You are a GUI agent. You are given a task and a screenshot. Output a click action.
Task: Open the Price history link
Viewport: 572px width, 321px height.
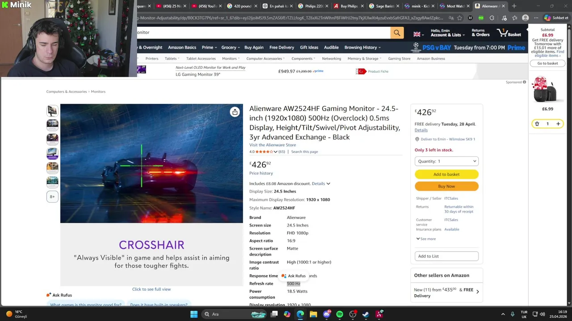coord(261,173)
